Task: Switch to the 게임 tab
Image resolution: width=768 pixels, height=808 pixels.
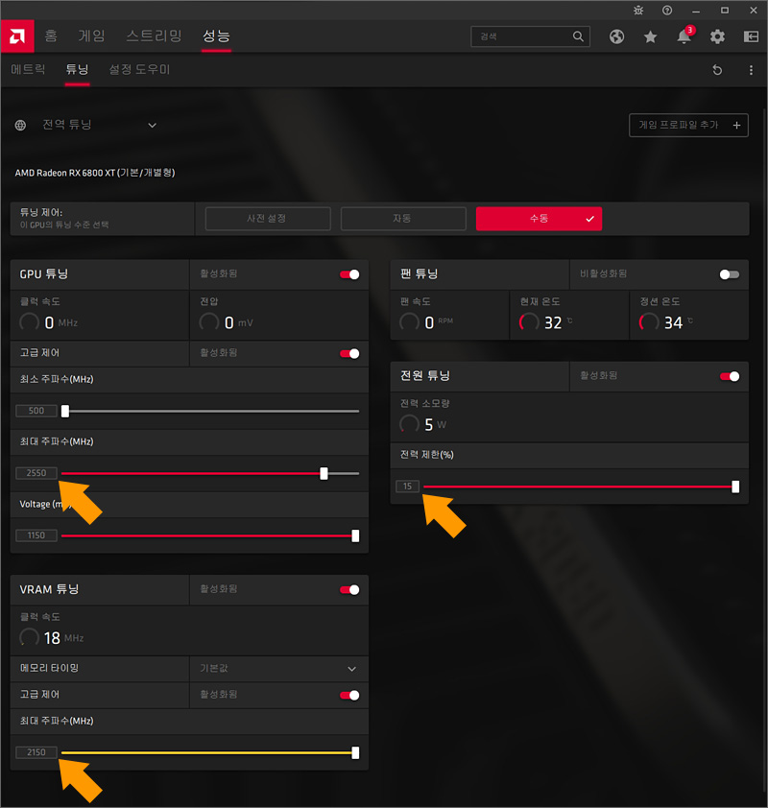Action: click(x=91, y=36)
